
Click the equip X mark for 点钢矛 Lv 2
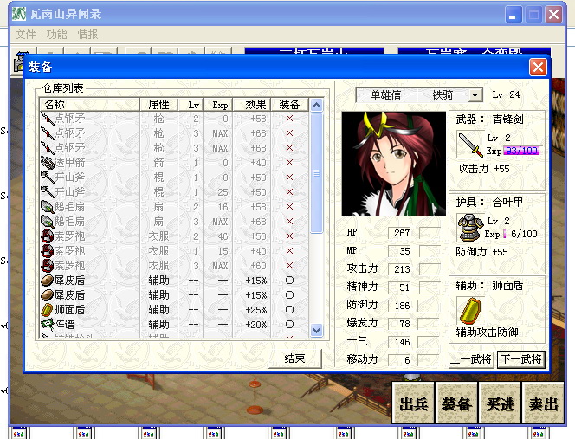coord(289,119)
